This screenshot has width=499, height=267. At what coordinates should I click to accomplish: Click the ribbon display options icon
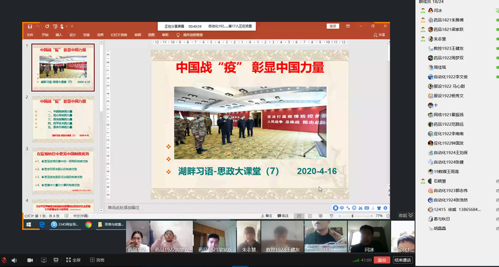coord(348,26)
